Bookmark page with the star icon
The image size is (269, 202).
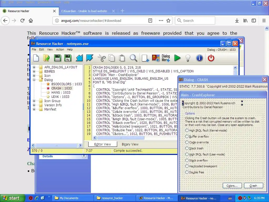click(168, 21)
